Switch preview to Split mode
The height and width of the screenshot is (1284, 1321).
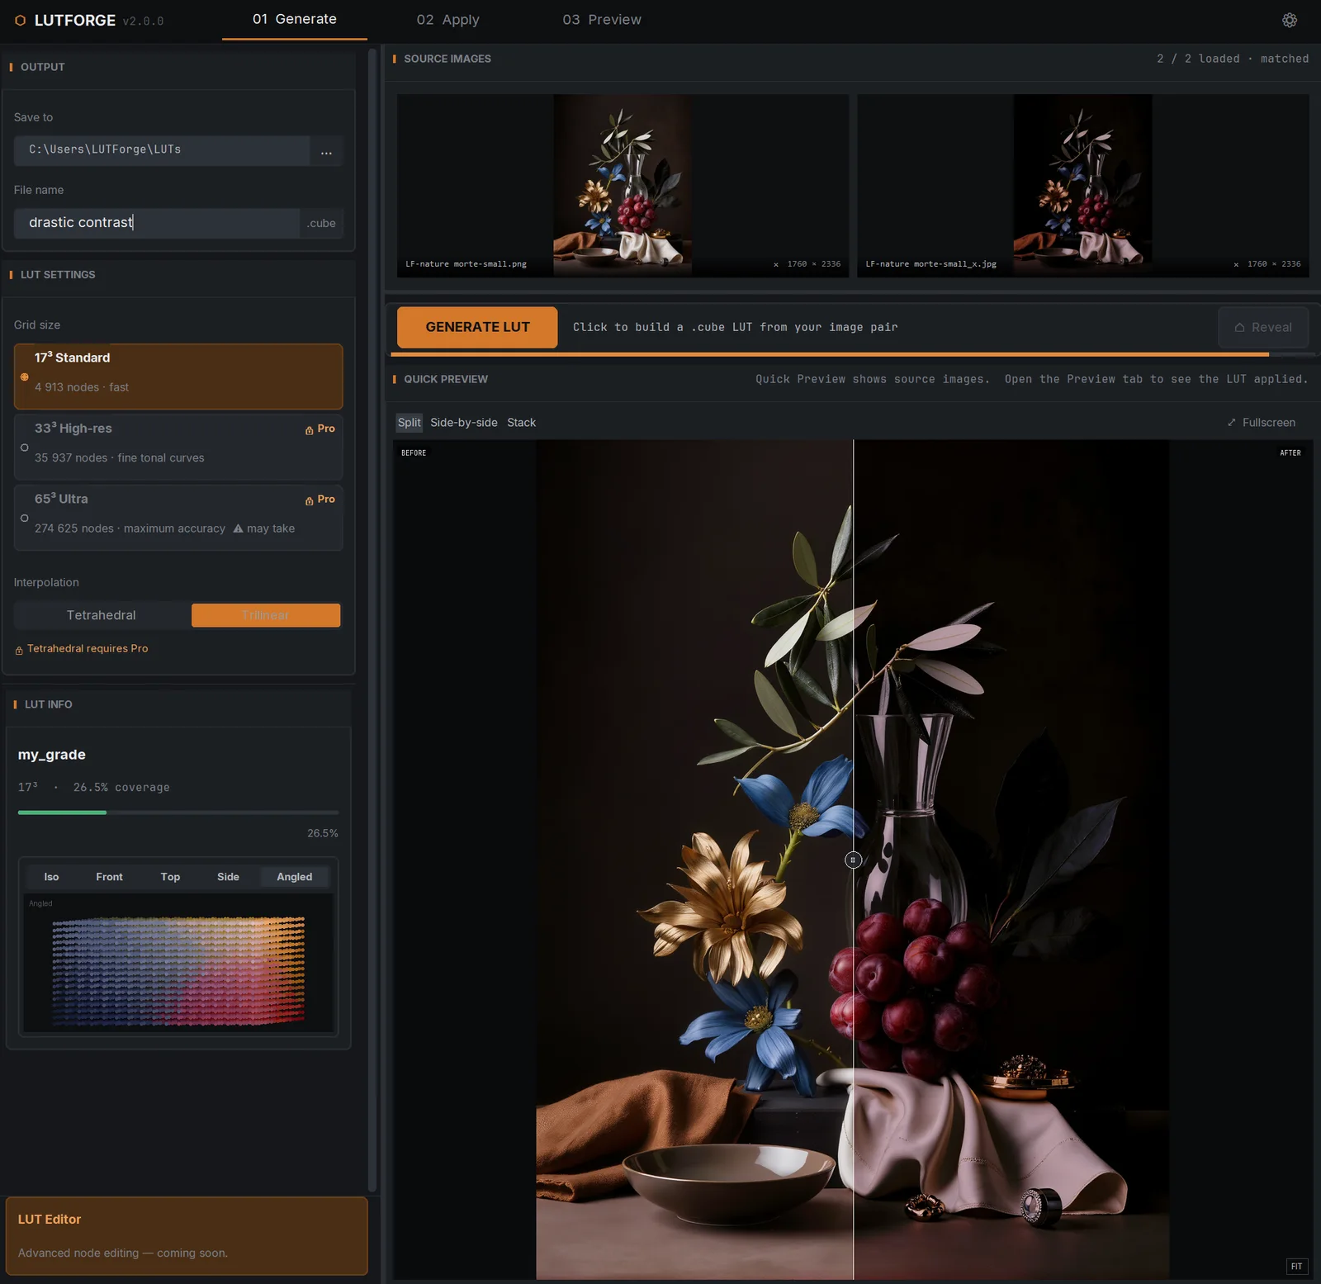409,423
